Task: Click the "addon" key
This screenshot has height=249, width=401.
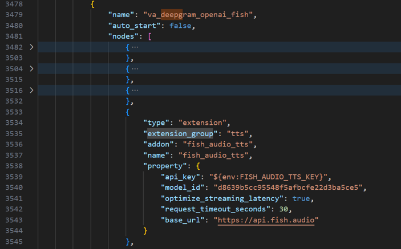Action: pyautogui.click(x=159, y=144)
